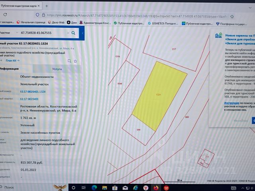Show hidden tray icons with the arrow

(x=243, y=188)
